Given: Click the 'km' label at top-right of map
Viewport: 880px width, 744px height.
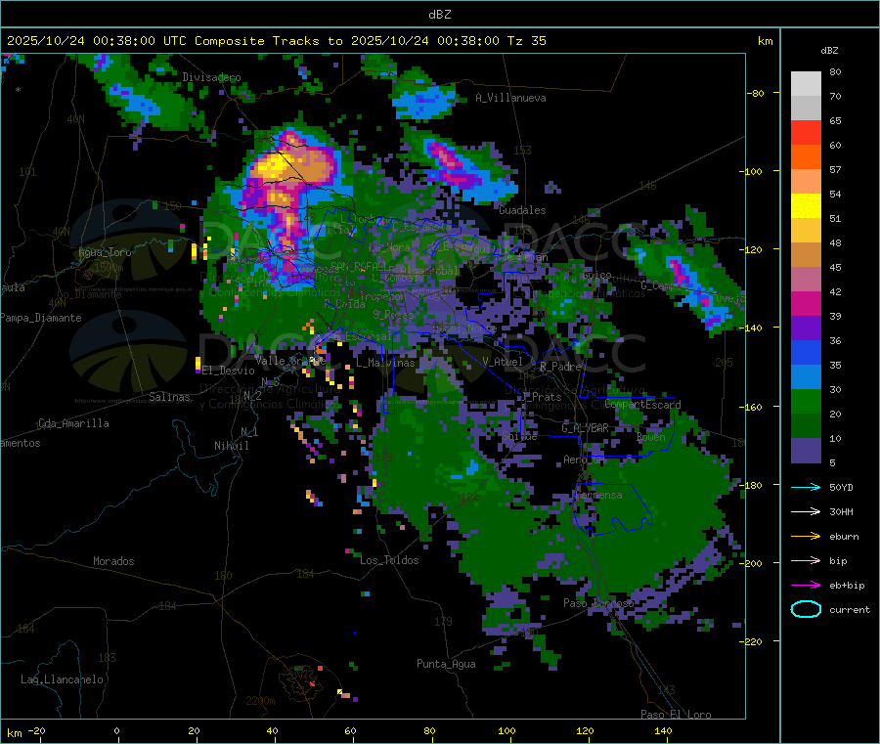Looking at the screenshot, I should click(x=765, y=41).
